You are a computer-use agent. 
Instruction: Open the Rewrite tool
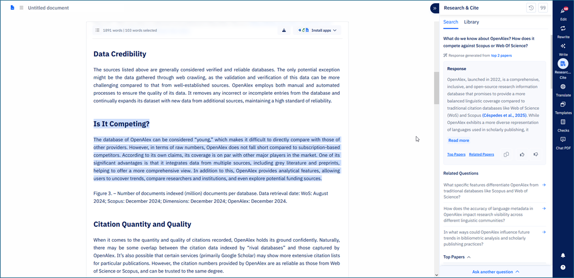[563, 32]
